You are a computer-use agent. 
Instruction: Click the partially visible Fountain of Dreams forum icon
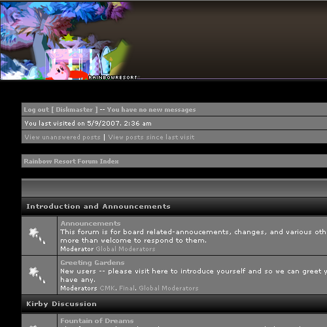tap(33, 326)
